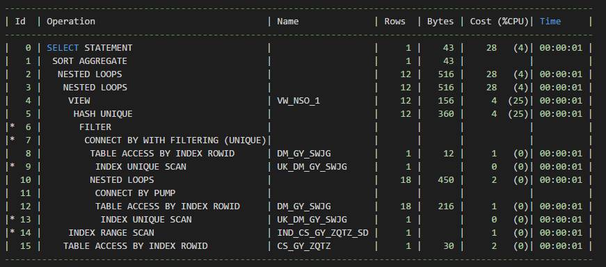Click the SELECT keyword in row 0
This screenshot has height=267, width=606.
63,48
